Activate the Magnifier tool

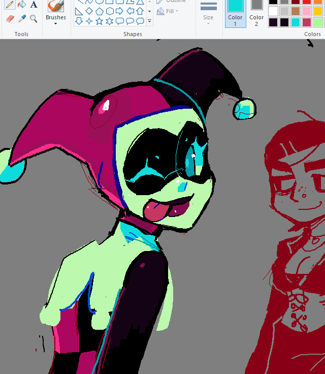34,19
